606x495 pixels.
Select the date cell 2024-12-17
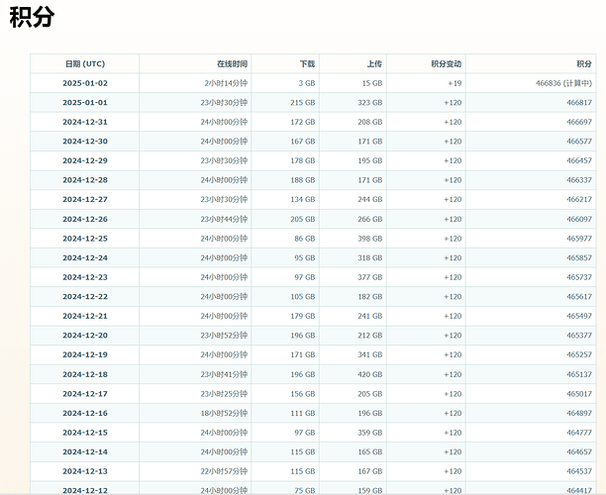click(x=85, y=394)
